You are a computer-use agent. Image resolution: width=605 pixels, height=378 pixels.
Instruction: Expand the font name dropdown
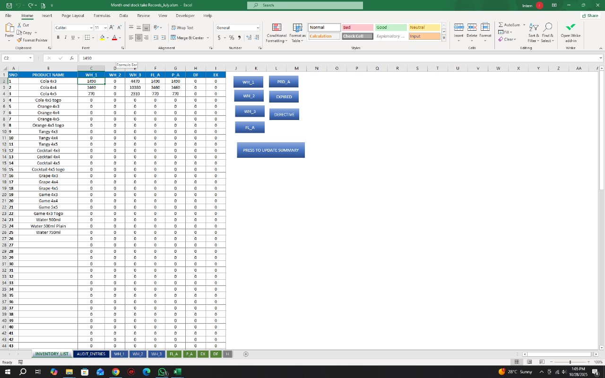pos(91,28)
